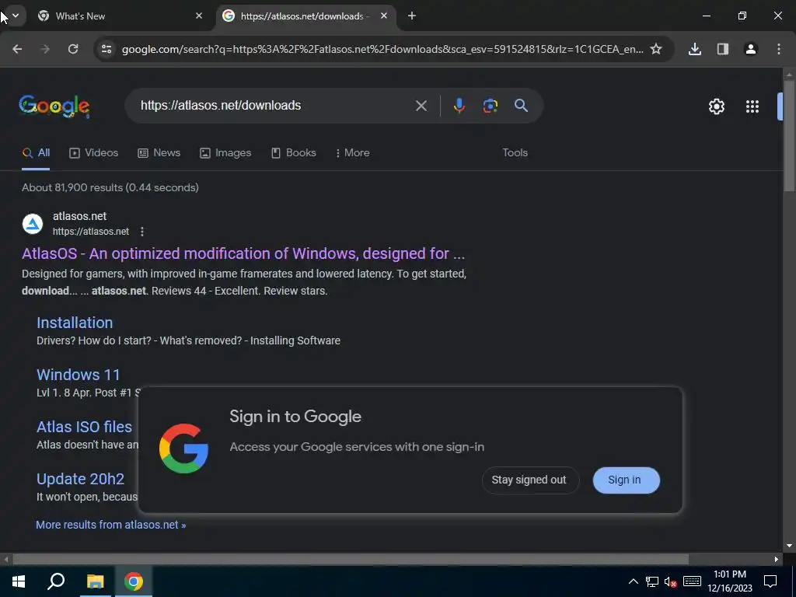Image resolution: width=796 pixels, height=597 pixels.
Task: Close the atlasos.net/downloads tab
Action: 384,16
